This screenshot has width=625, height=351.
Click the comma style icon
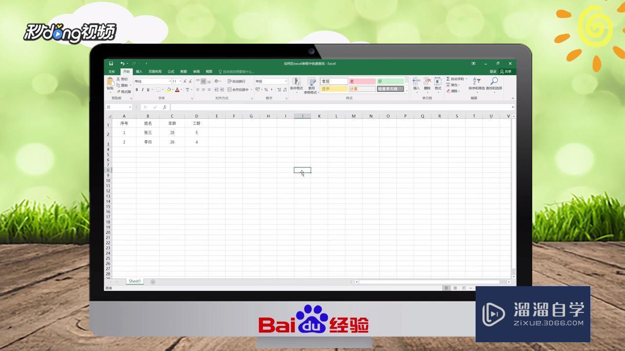[x=271, y=90]
